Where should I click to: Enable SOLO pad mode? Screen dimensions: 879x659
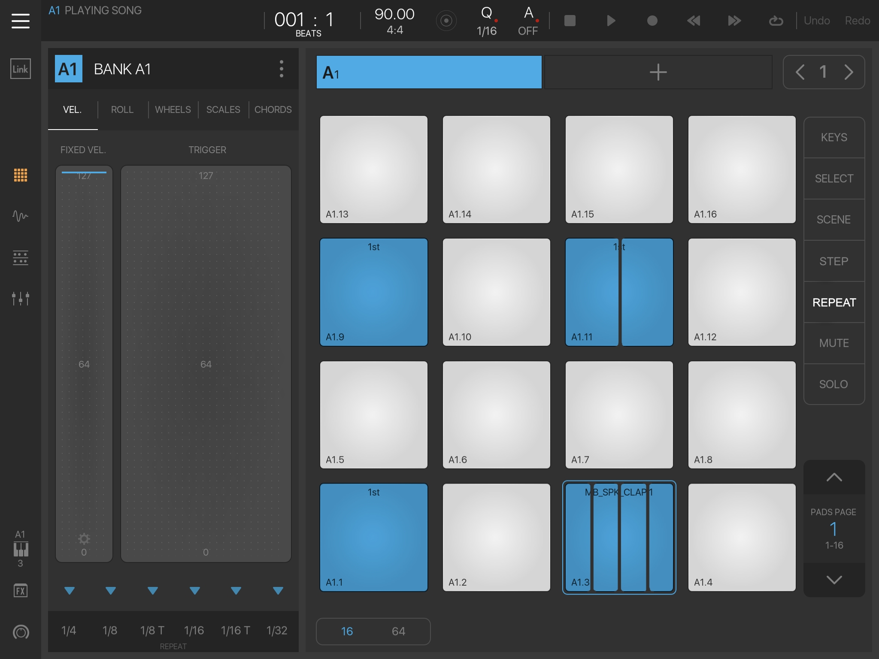834,384
